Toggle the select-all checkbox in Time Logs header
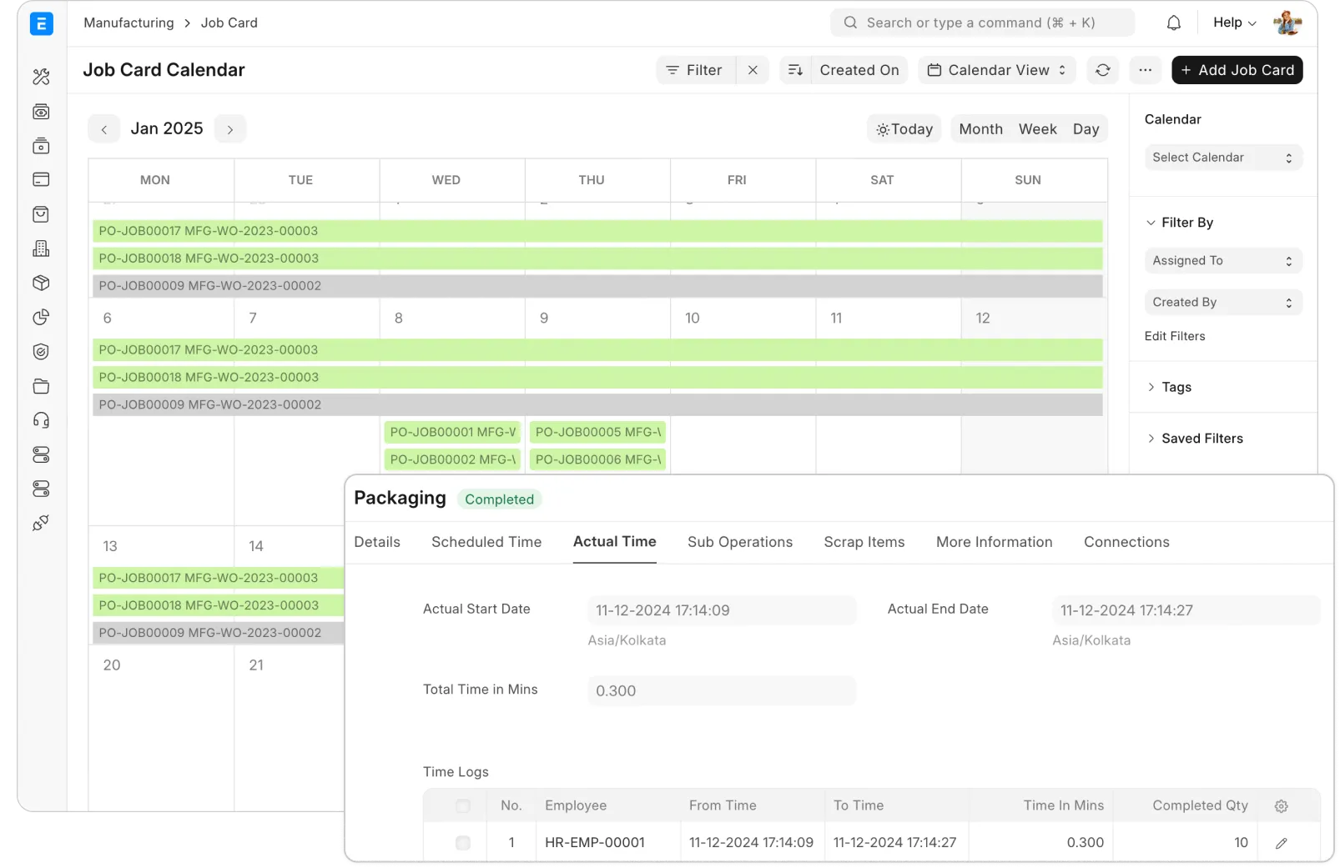 coord(463,805)
